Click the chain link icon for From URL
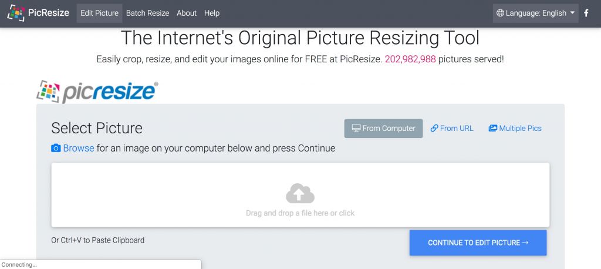The height and width of the screenshot is (269, 601). click(434, 128)
